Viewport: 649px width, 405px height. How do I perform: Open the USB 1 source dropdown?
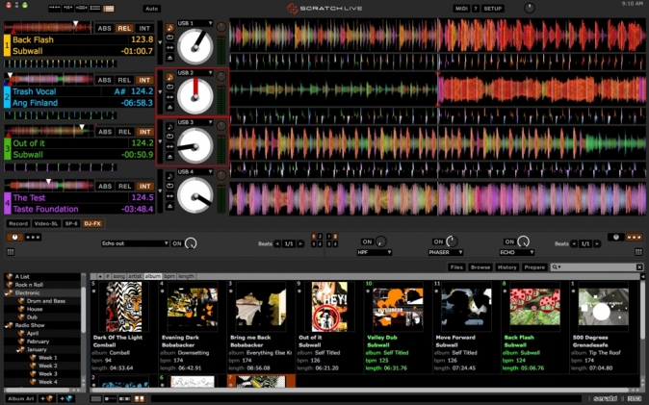(x=195, y=23)
